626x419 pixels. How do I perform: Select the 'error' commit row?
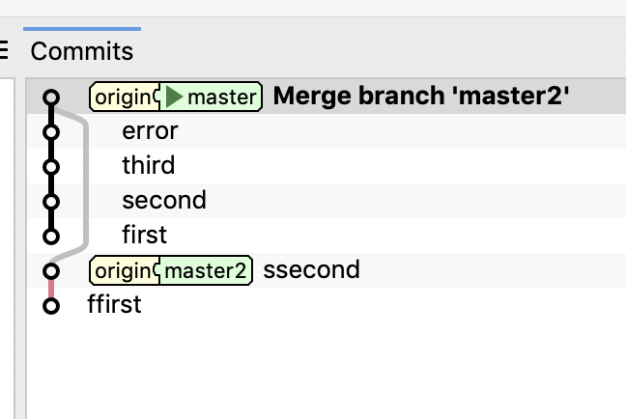150,131
